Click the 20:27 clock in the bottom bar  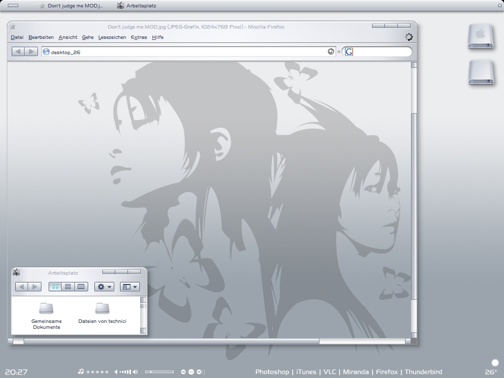tap(16, 372)
